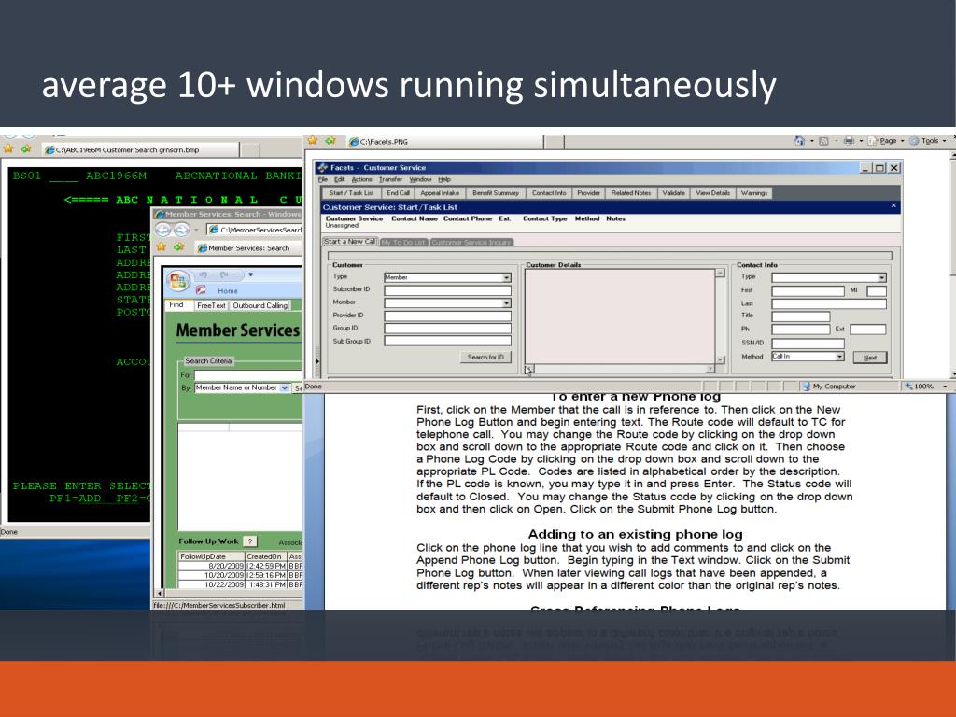Click Customer Details horizontal scrollbar right arrow
The image size is (956, 717).
[x=710, y=369]
